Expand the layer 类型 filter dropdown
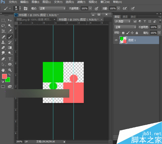The height and width of the screenshot is (144, 162). coord(122,21)
